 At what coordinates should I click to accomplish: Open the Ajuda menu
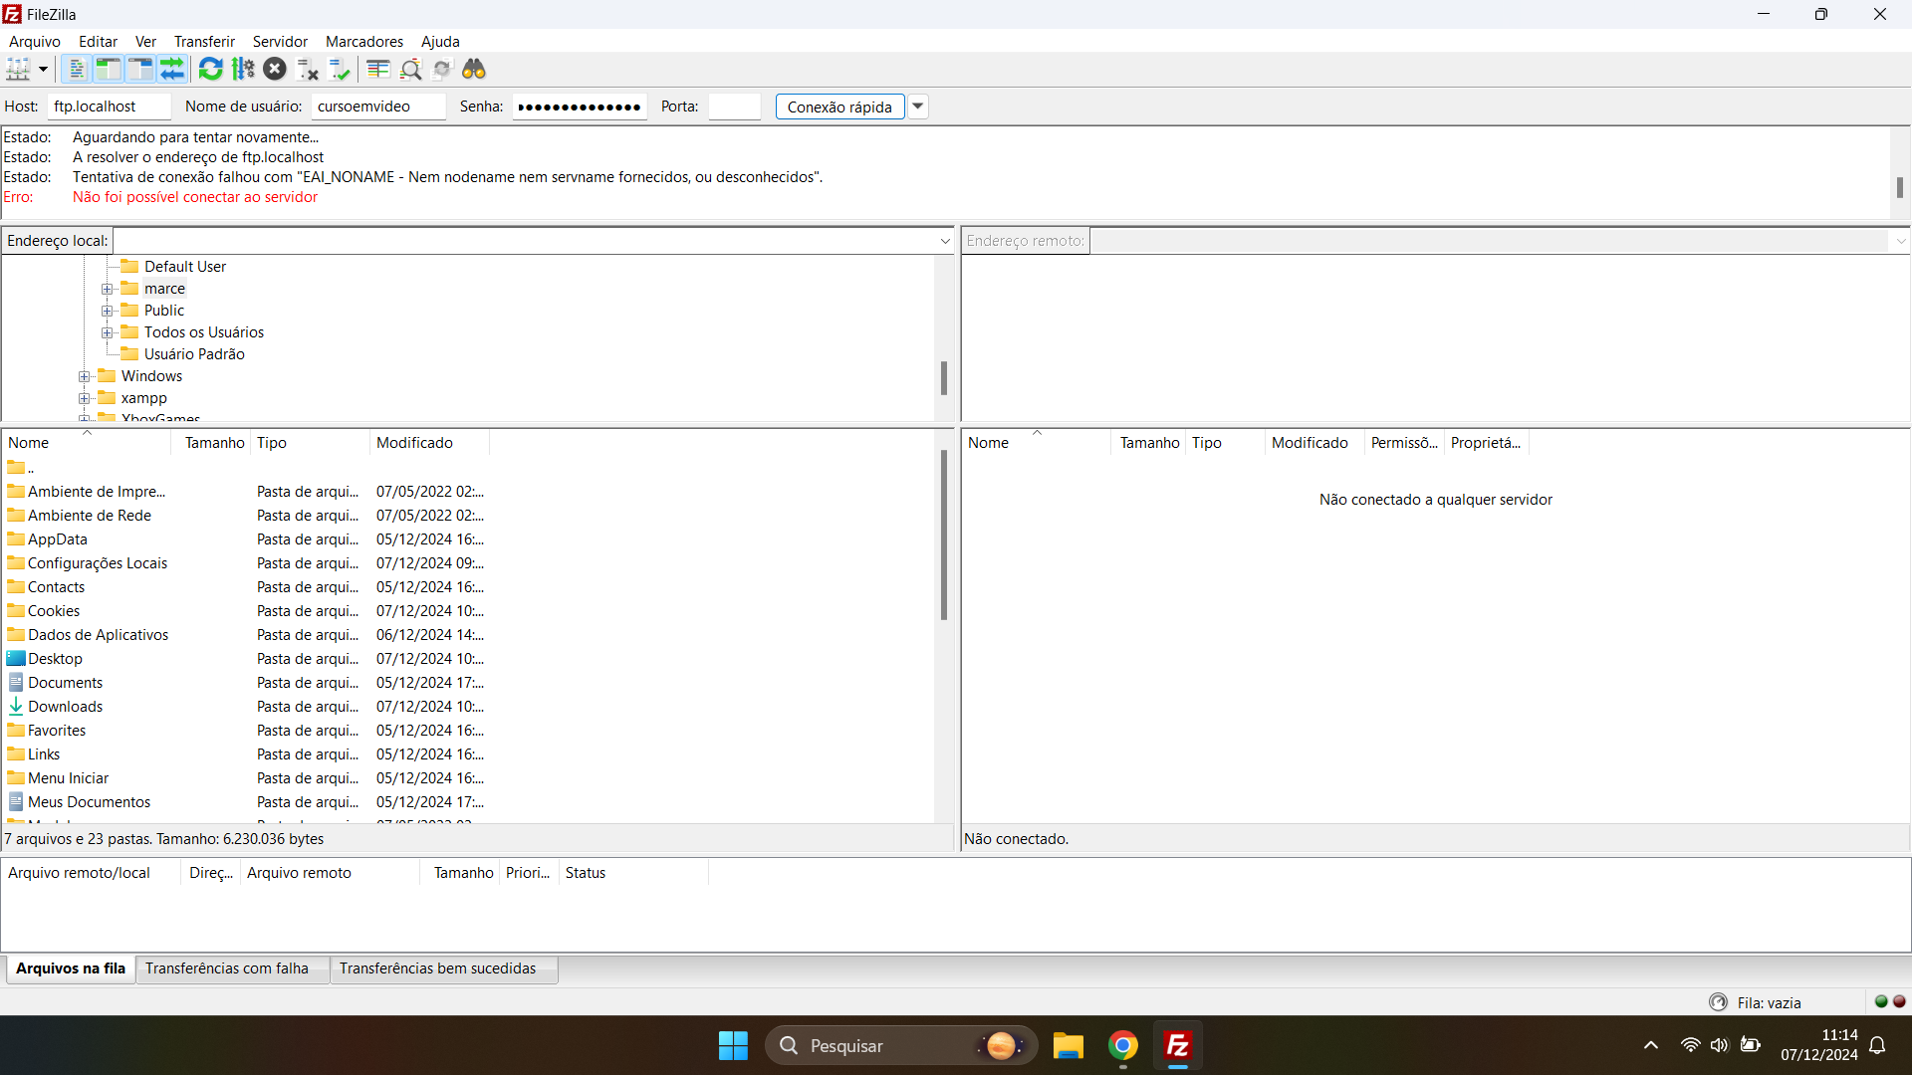pos(440,42)
